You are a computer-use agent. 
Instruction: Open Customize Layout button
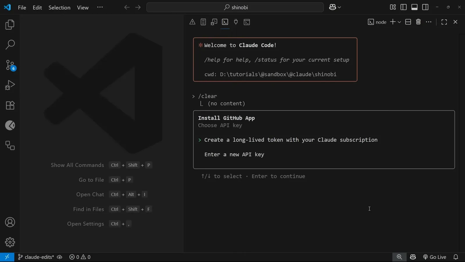(393, 7)
